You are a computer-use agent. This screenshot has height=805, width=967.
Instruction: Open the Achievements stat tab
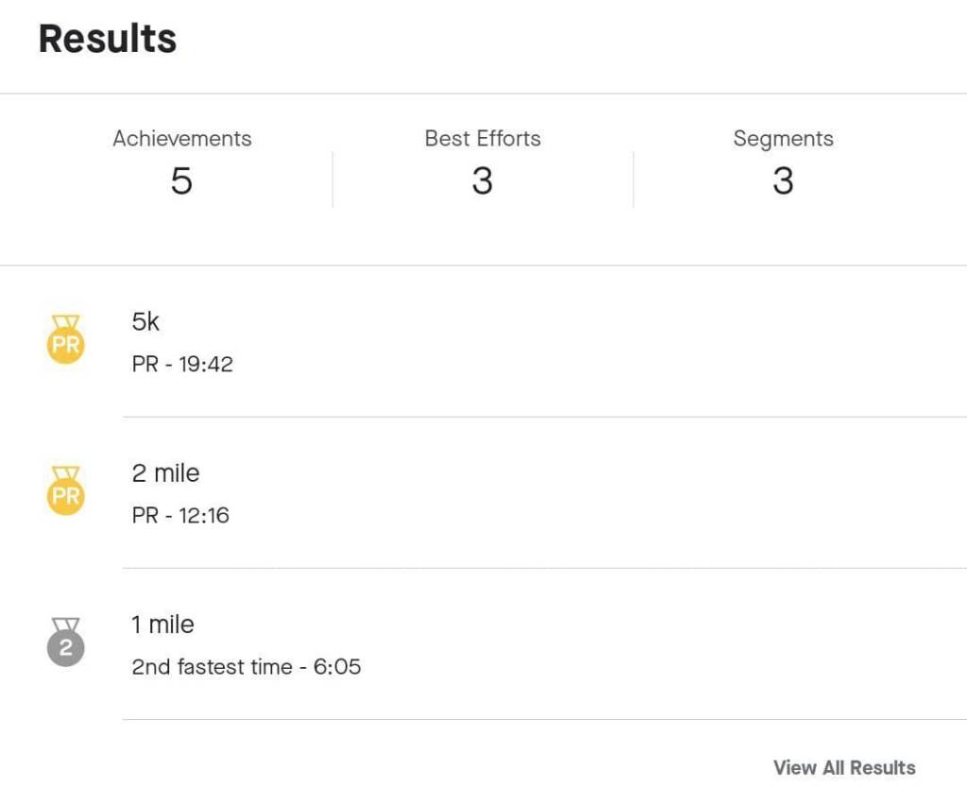point(182,139)
